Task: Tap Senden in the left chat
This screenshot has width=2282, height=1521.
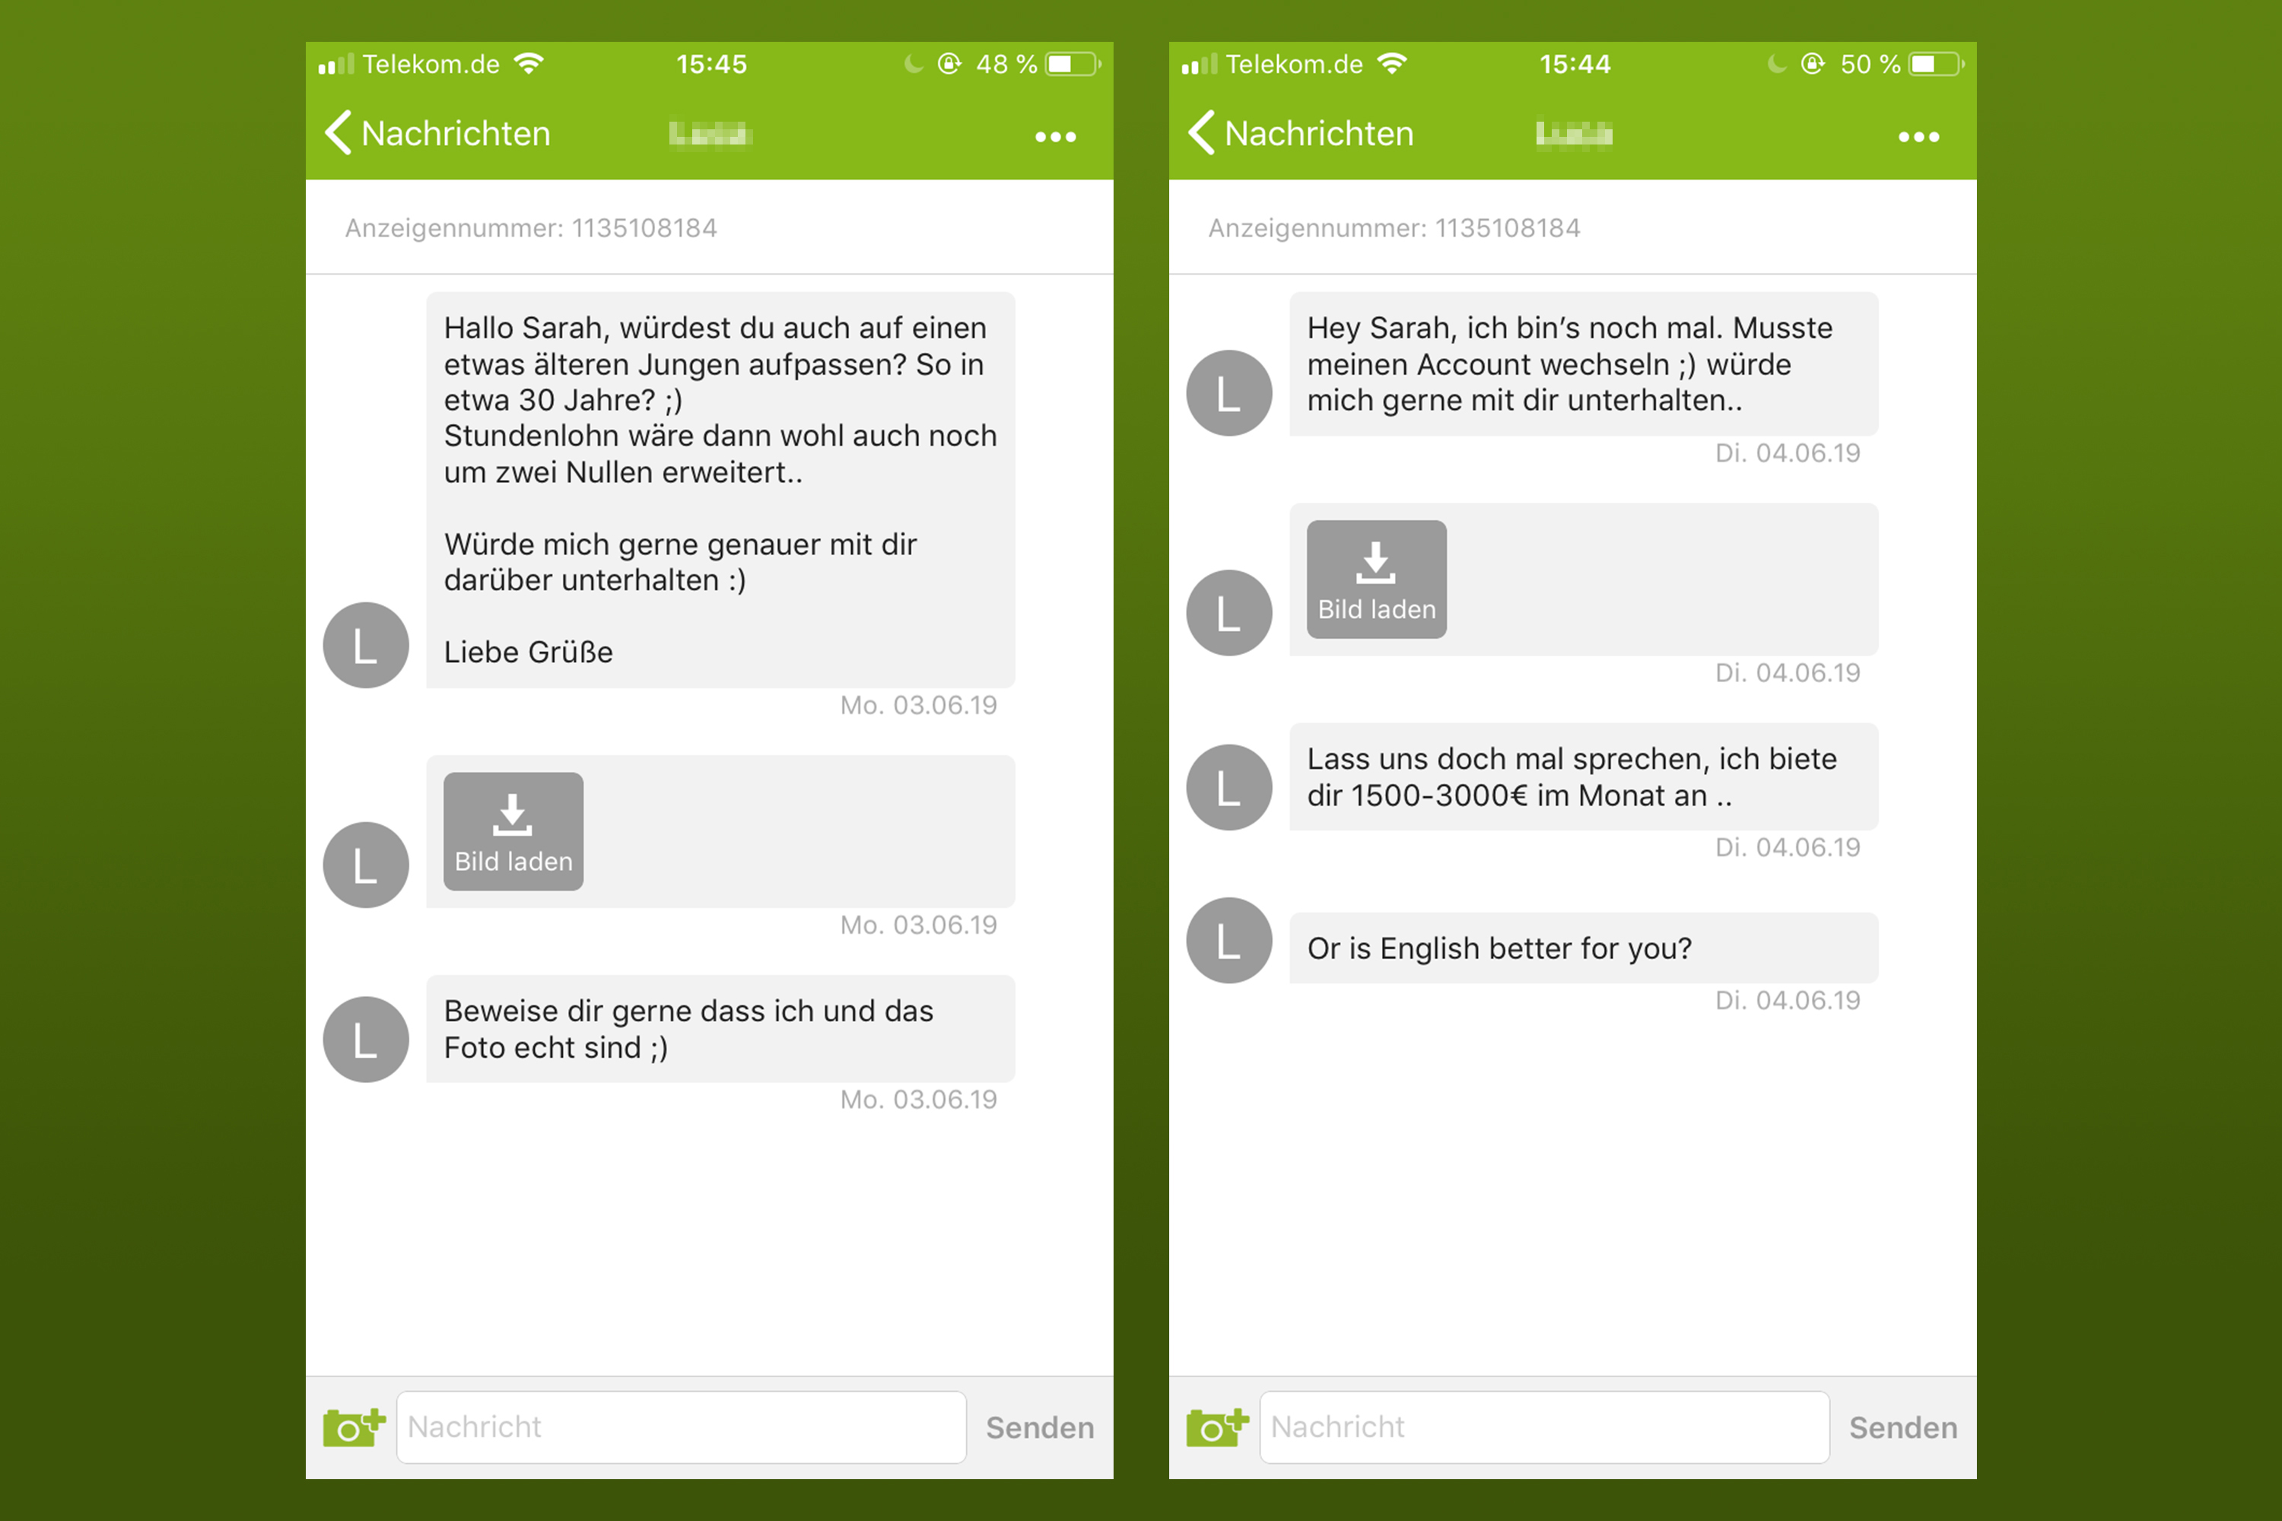Action: point(1039,1427)
